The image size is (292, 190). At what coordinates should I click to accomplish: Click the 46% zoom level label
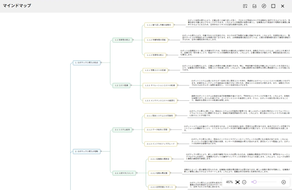pyautogui.click(x=229, y=182)
